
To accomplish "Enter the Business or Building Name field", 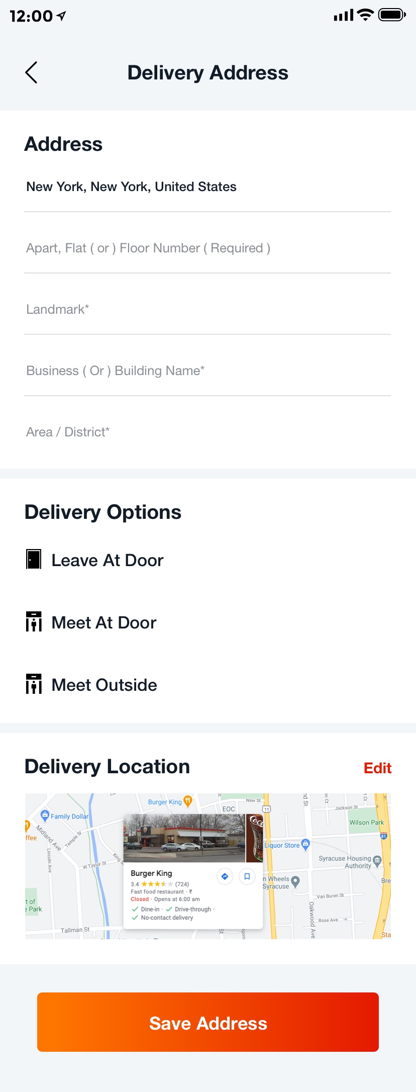I will (207, 371).
